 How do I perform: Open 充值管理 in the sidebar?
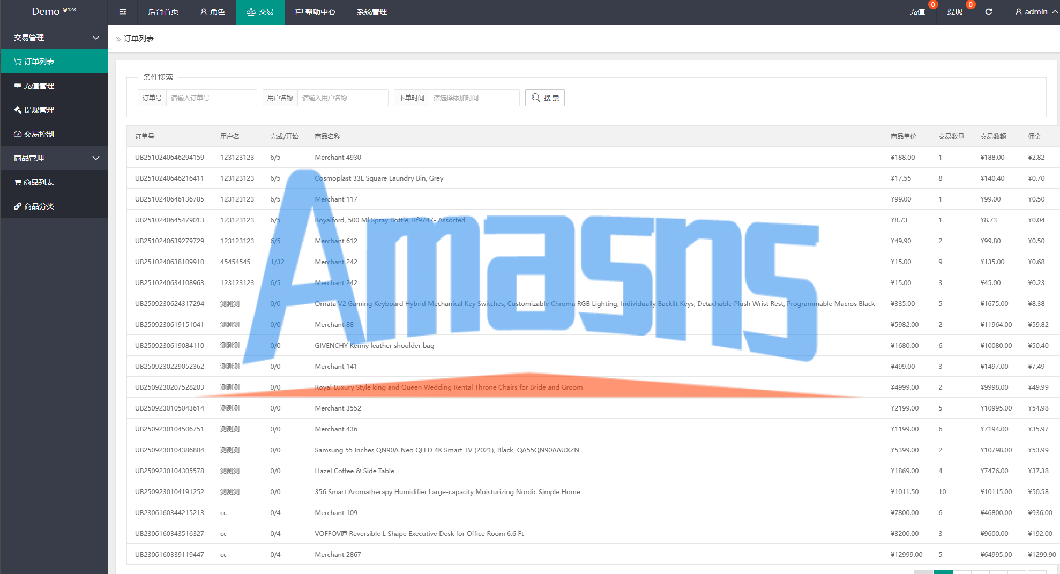pos(39,86)
